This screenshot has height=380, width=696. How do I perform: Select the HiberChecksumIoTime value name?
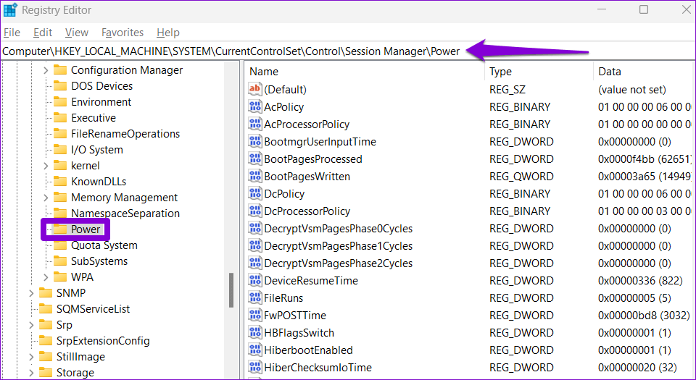coord(318,368)
